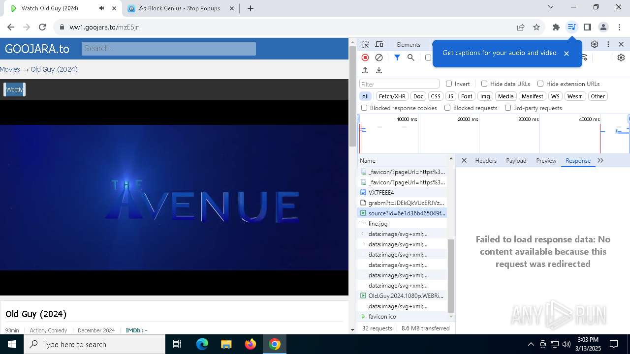Screen dimensions: 630x354
Task: Open Task View on taskbar
Action: [x=177, y=344]
